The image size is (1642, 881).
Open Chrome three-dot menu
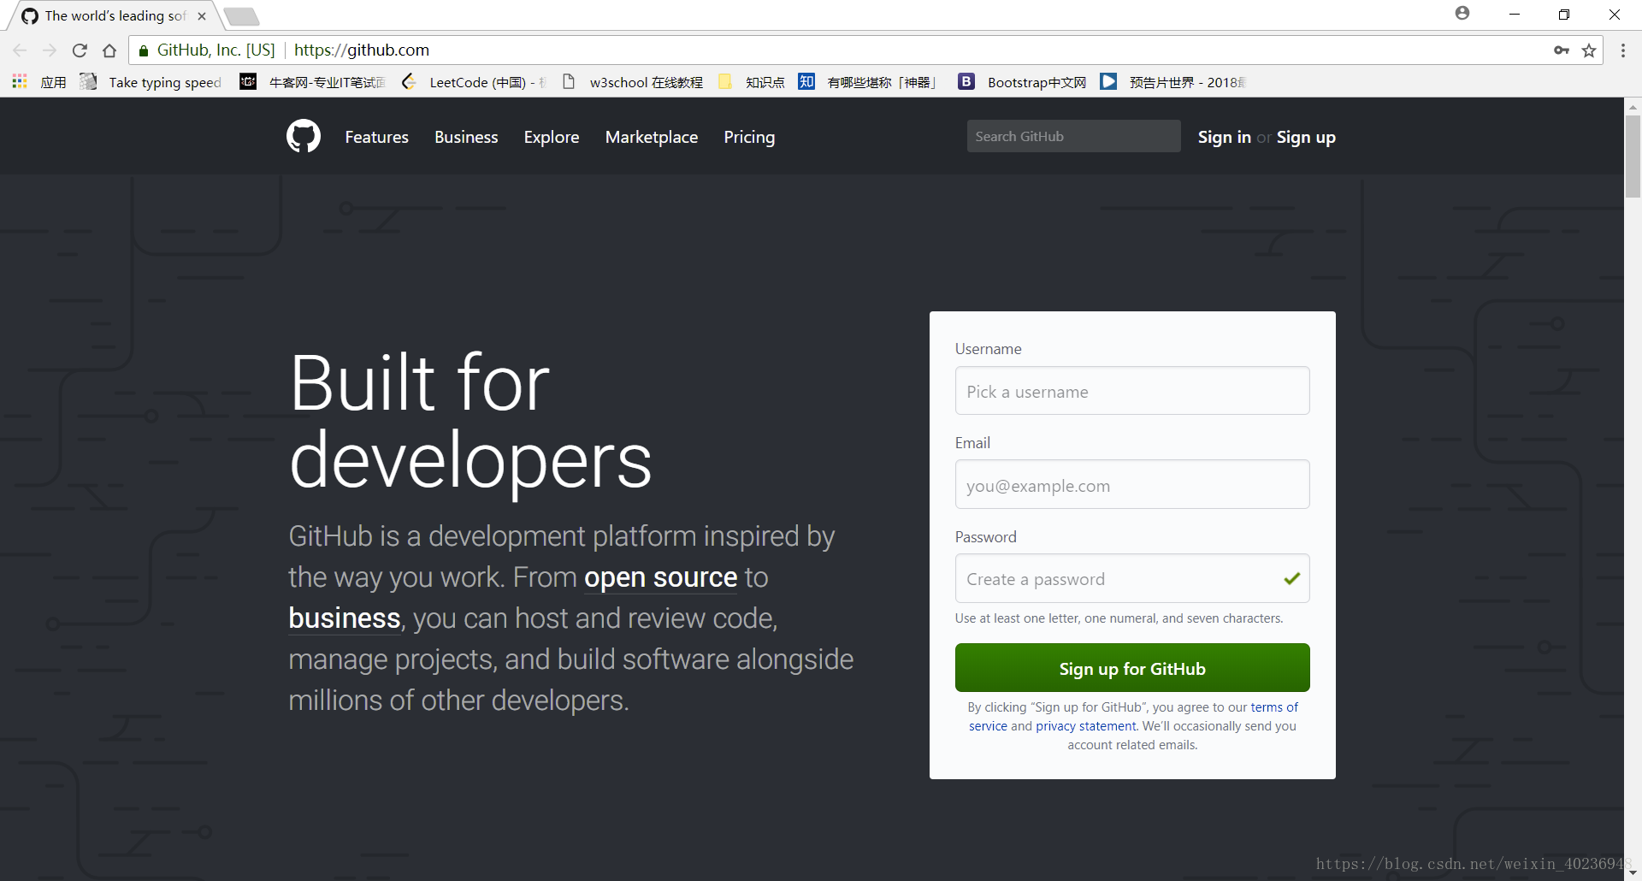coord(1623,50)
